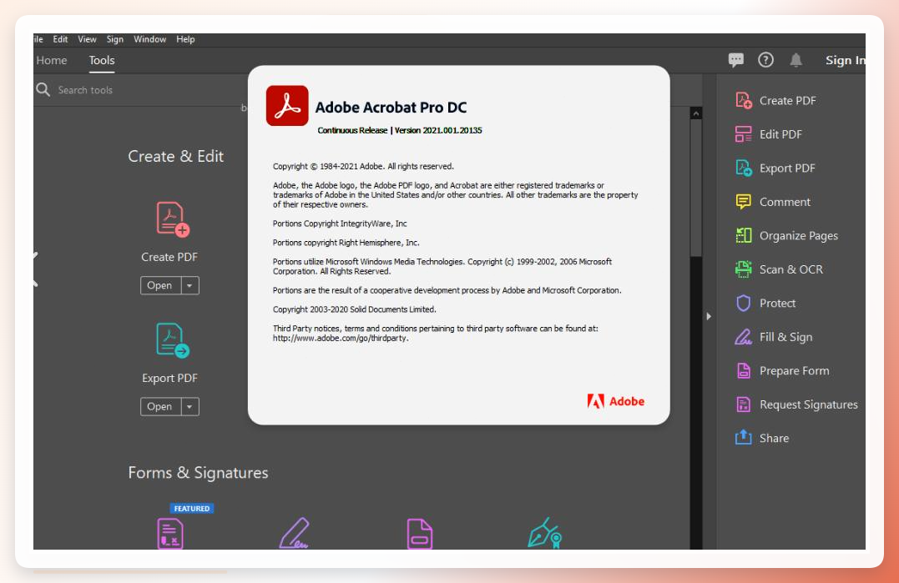Open the Fill & Sign pen icon under Forms
The width and height of the screenshot is (899, 583).
[294, 533]
